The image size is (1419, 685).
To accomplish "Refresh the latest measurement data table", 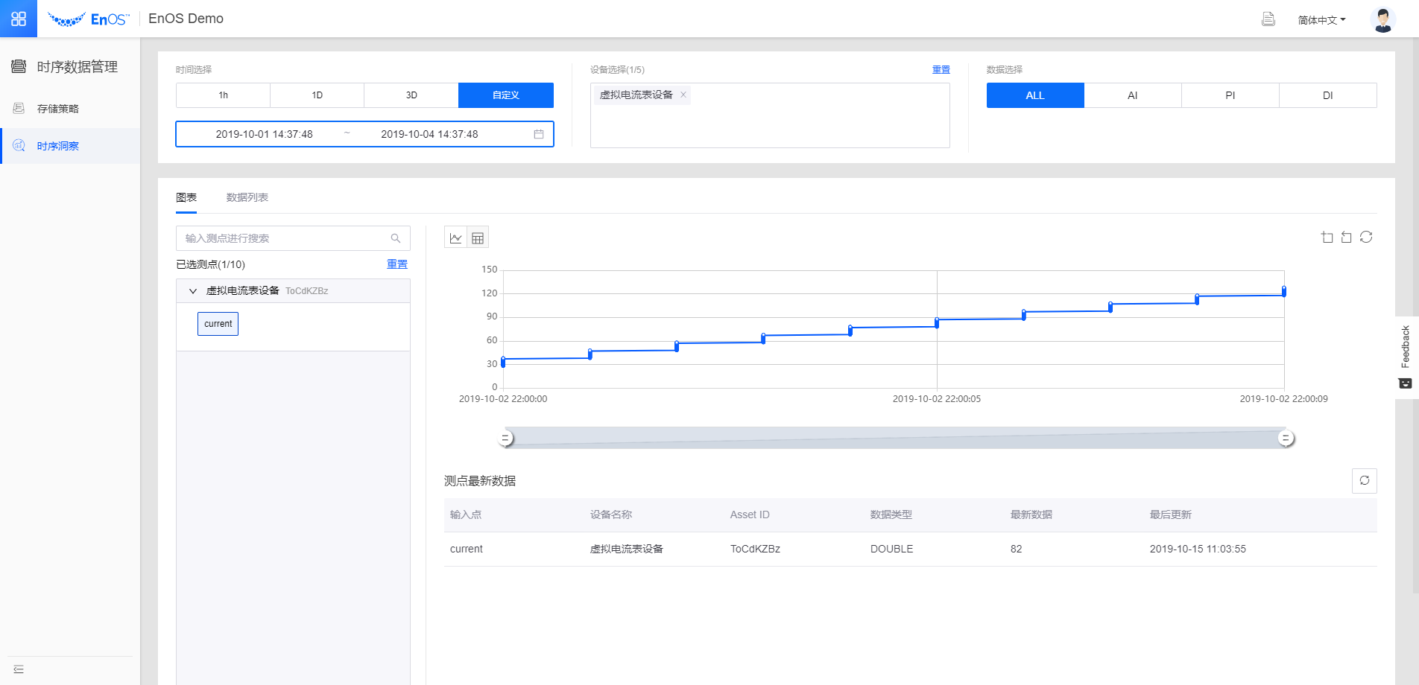I will coord(1364,481).
